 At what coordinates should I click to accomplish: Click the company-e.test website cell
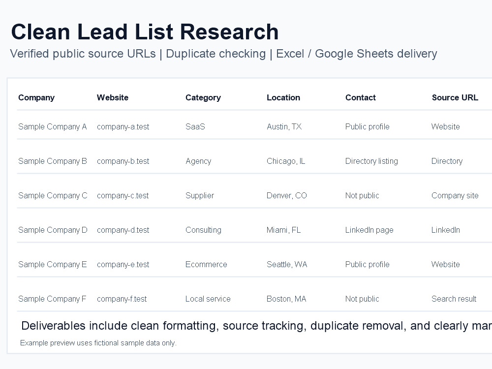[123, 265]
